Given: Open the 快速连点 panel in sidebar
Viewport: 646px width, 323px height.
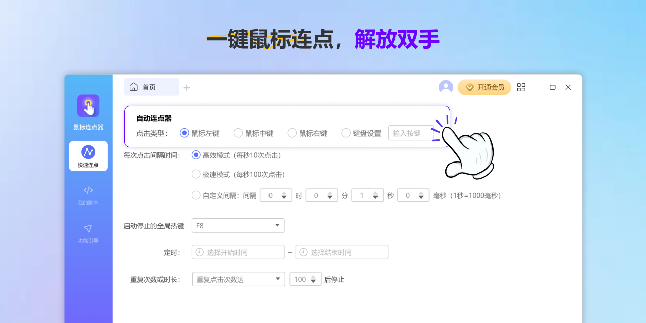Looking at the screenshot, I should tap(88, 155).
